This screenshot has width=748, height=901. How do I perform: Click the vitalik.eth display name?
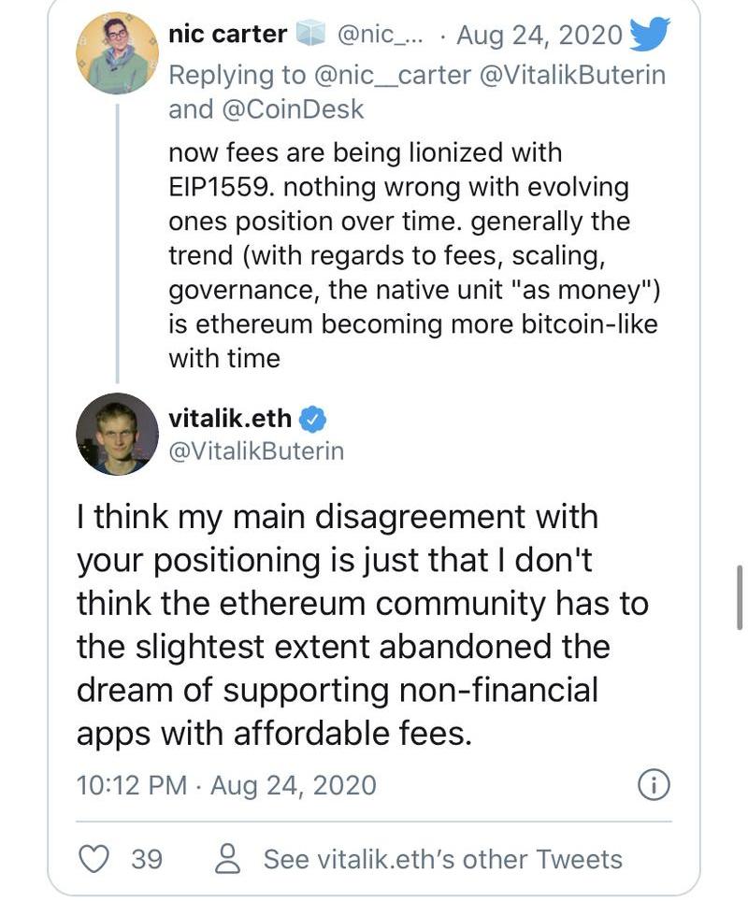click(230, 419)
